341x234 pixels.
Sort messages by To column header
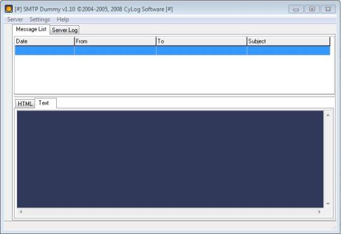(201, 41)
